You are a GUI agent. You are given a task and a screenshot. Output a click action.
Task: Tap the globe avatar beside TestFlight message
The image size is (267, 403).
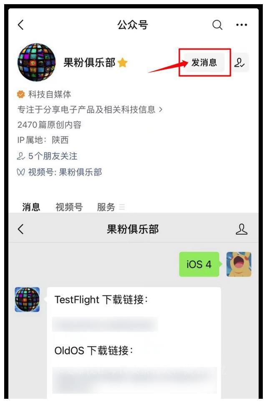pos(27,299)
